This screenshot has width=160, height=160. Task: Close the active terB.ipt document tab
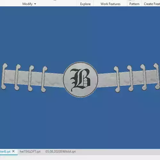coord(13,151)
